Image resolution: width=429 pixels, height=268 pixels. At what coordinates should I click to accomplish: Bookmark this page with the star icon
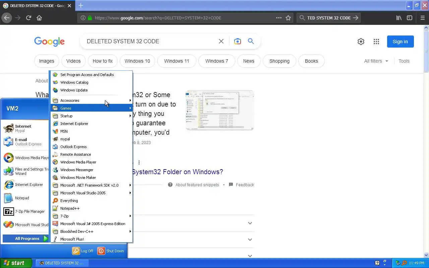[x=288, y=18]
